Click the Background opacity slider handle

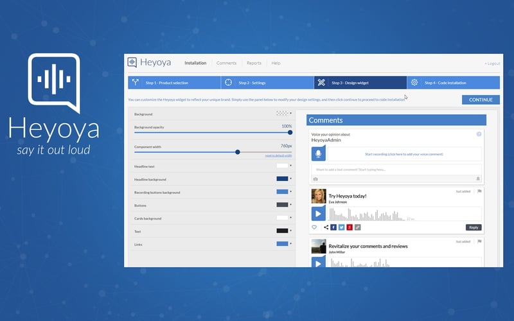(x=290, y=132)
